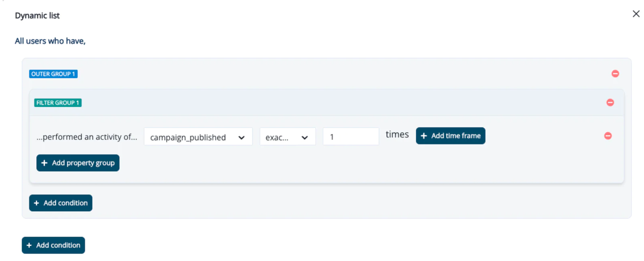Click the 'All users who have,' heading
The width and height of the screenshot is (644, 261).
point(50,41)
